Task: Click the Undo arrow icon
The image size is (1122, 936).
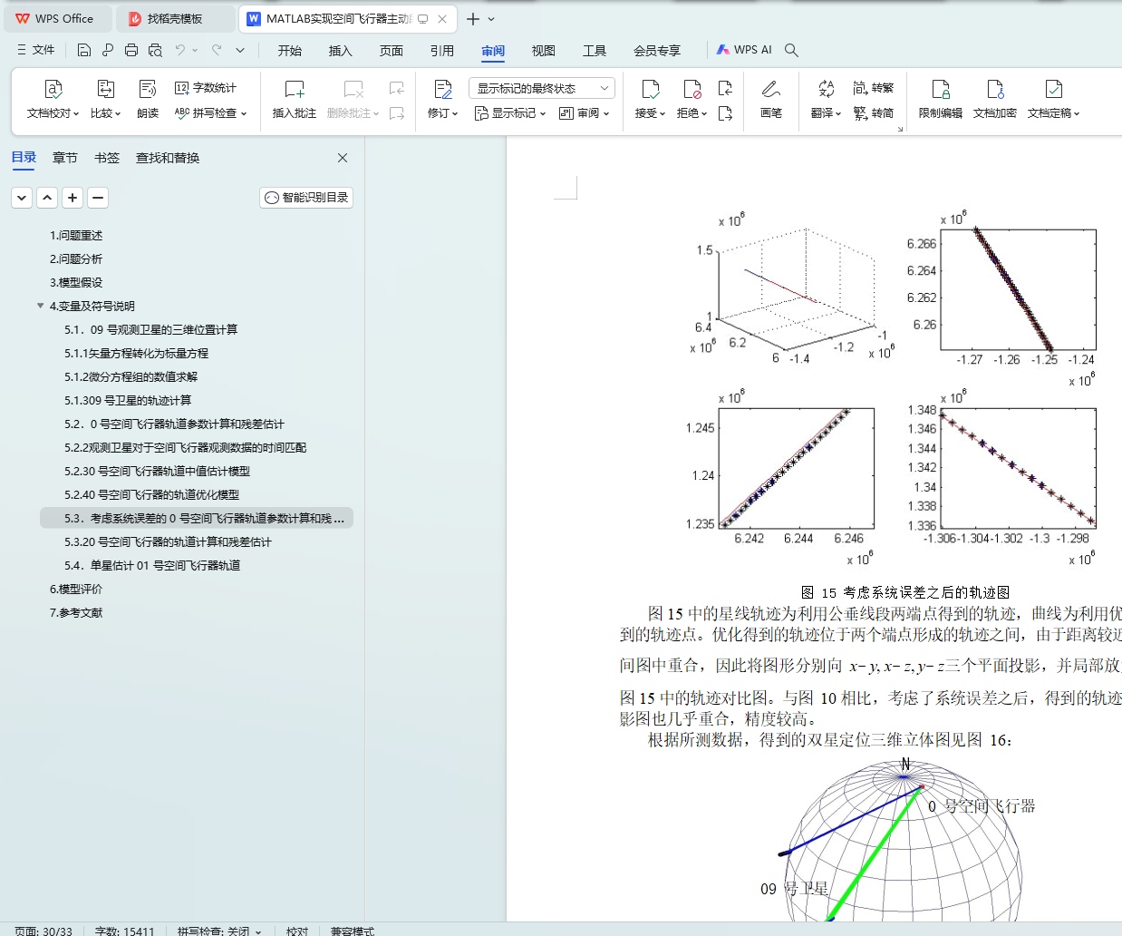Action: click(x=180, y=50)
